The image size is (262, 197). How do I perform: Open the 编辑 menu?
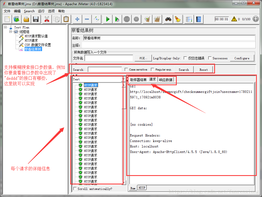[x=17, y=11]
